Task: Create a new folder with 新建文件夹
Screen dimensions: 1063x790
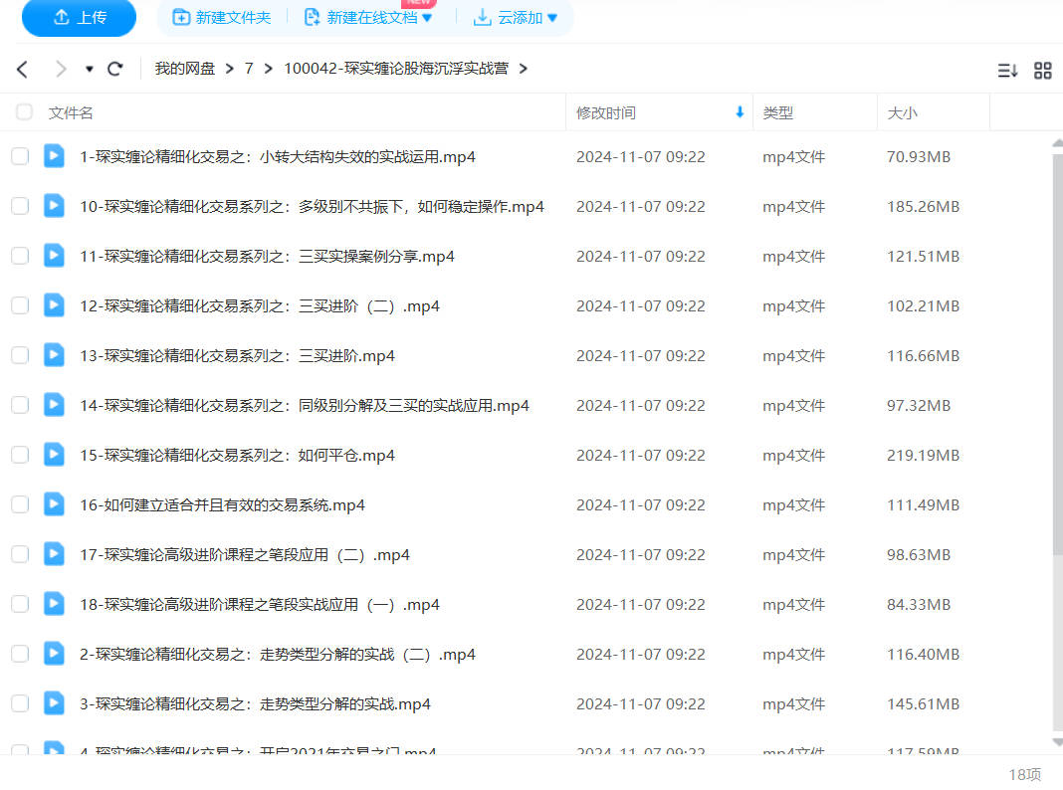Action: click(222, 18)
